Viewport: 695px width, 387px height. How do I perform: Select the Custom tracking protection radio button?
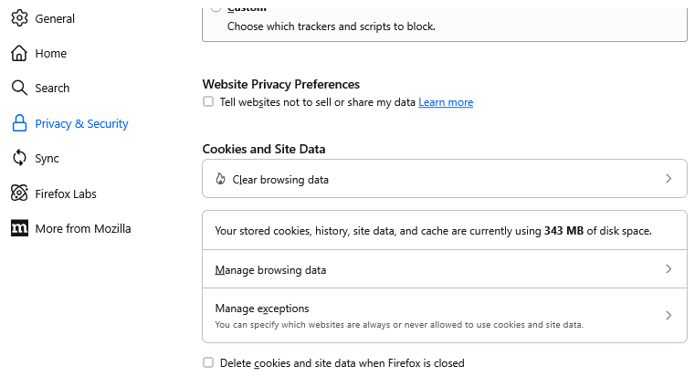(x=216, y=8)
